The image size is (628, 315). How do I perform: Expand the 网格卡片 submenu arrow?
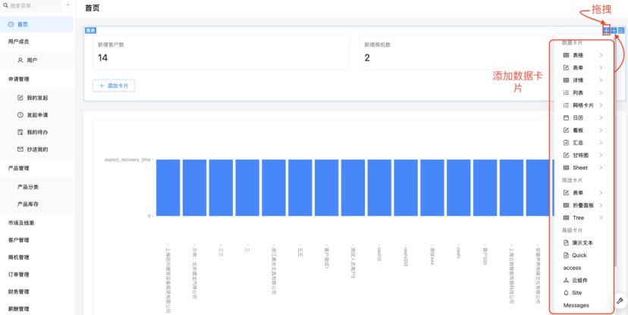tap(601, 105)
